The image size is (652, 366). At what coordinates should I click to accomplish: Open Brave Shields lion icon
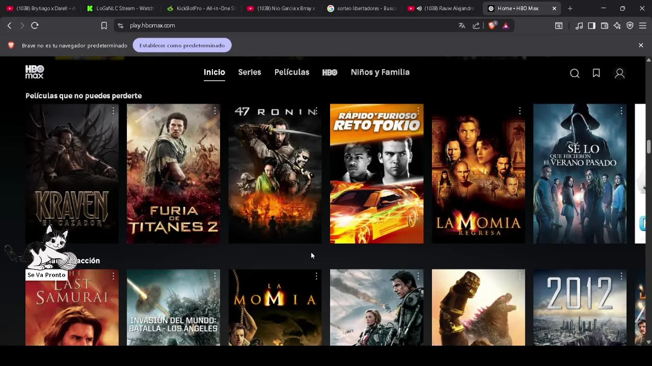pos(492,25)
